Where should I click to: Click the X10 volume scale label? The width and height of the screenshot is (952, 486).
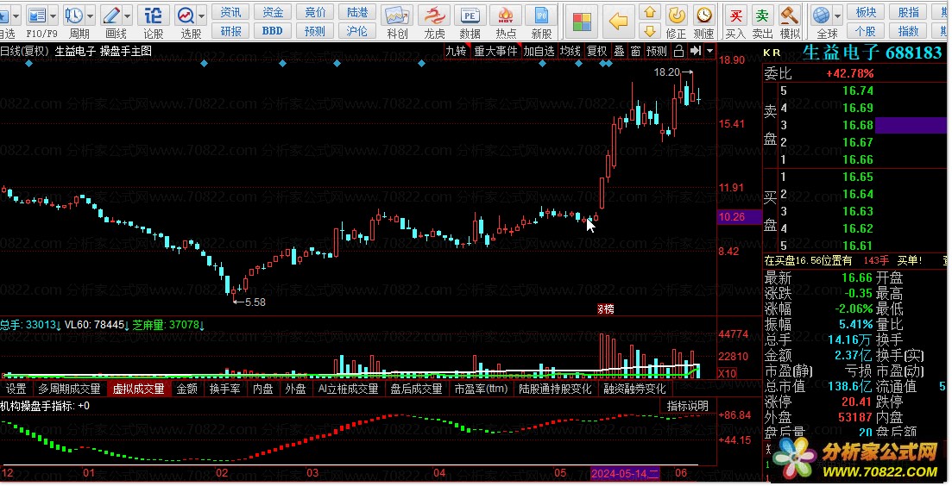point(728,373)
